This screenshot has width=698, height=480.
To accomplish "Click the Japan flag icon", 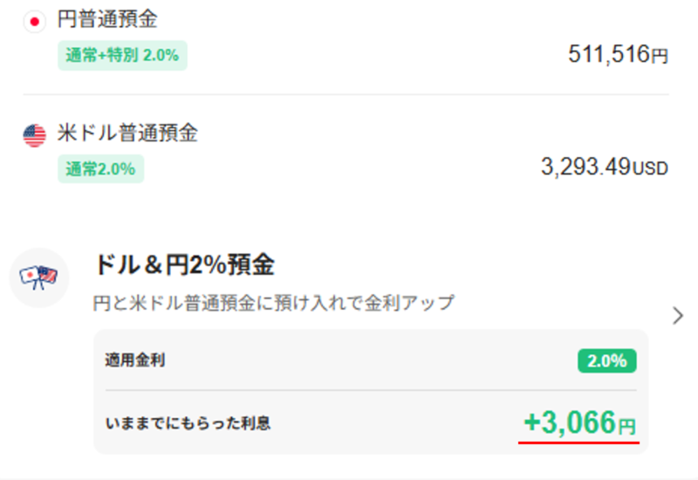I will [x=35, y=21].
